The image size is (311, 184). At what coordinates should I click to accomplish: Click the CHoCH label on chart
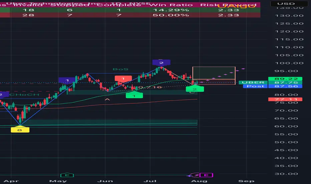[24, 95]
